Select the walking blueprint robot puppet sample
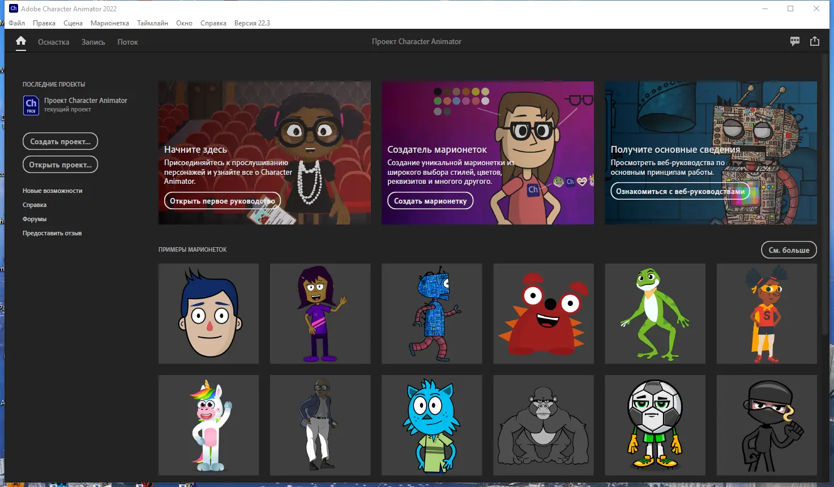 coord(431,313)
